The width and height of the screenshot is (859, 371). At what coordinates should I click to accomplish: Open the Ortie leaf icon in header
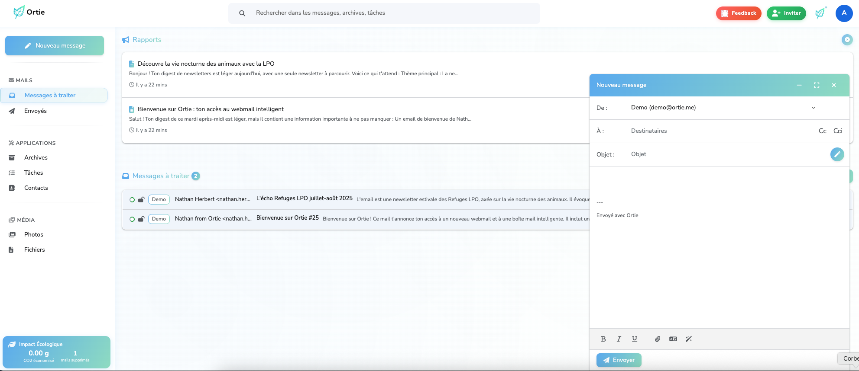pyautogui.click(x=820, y=13)
